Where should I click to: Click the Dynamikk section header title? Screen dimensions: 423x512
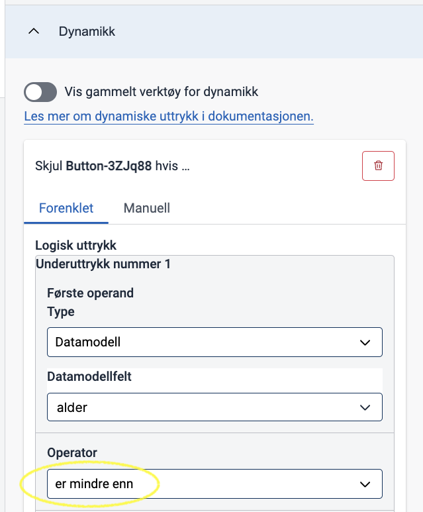click(x=87, y=32)
